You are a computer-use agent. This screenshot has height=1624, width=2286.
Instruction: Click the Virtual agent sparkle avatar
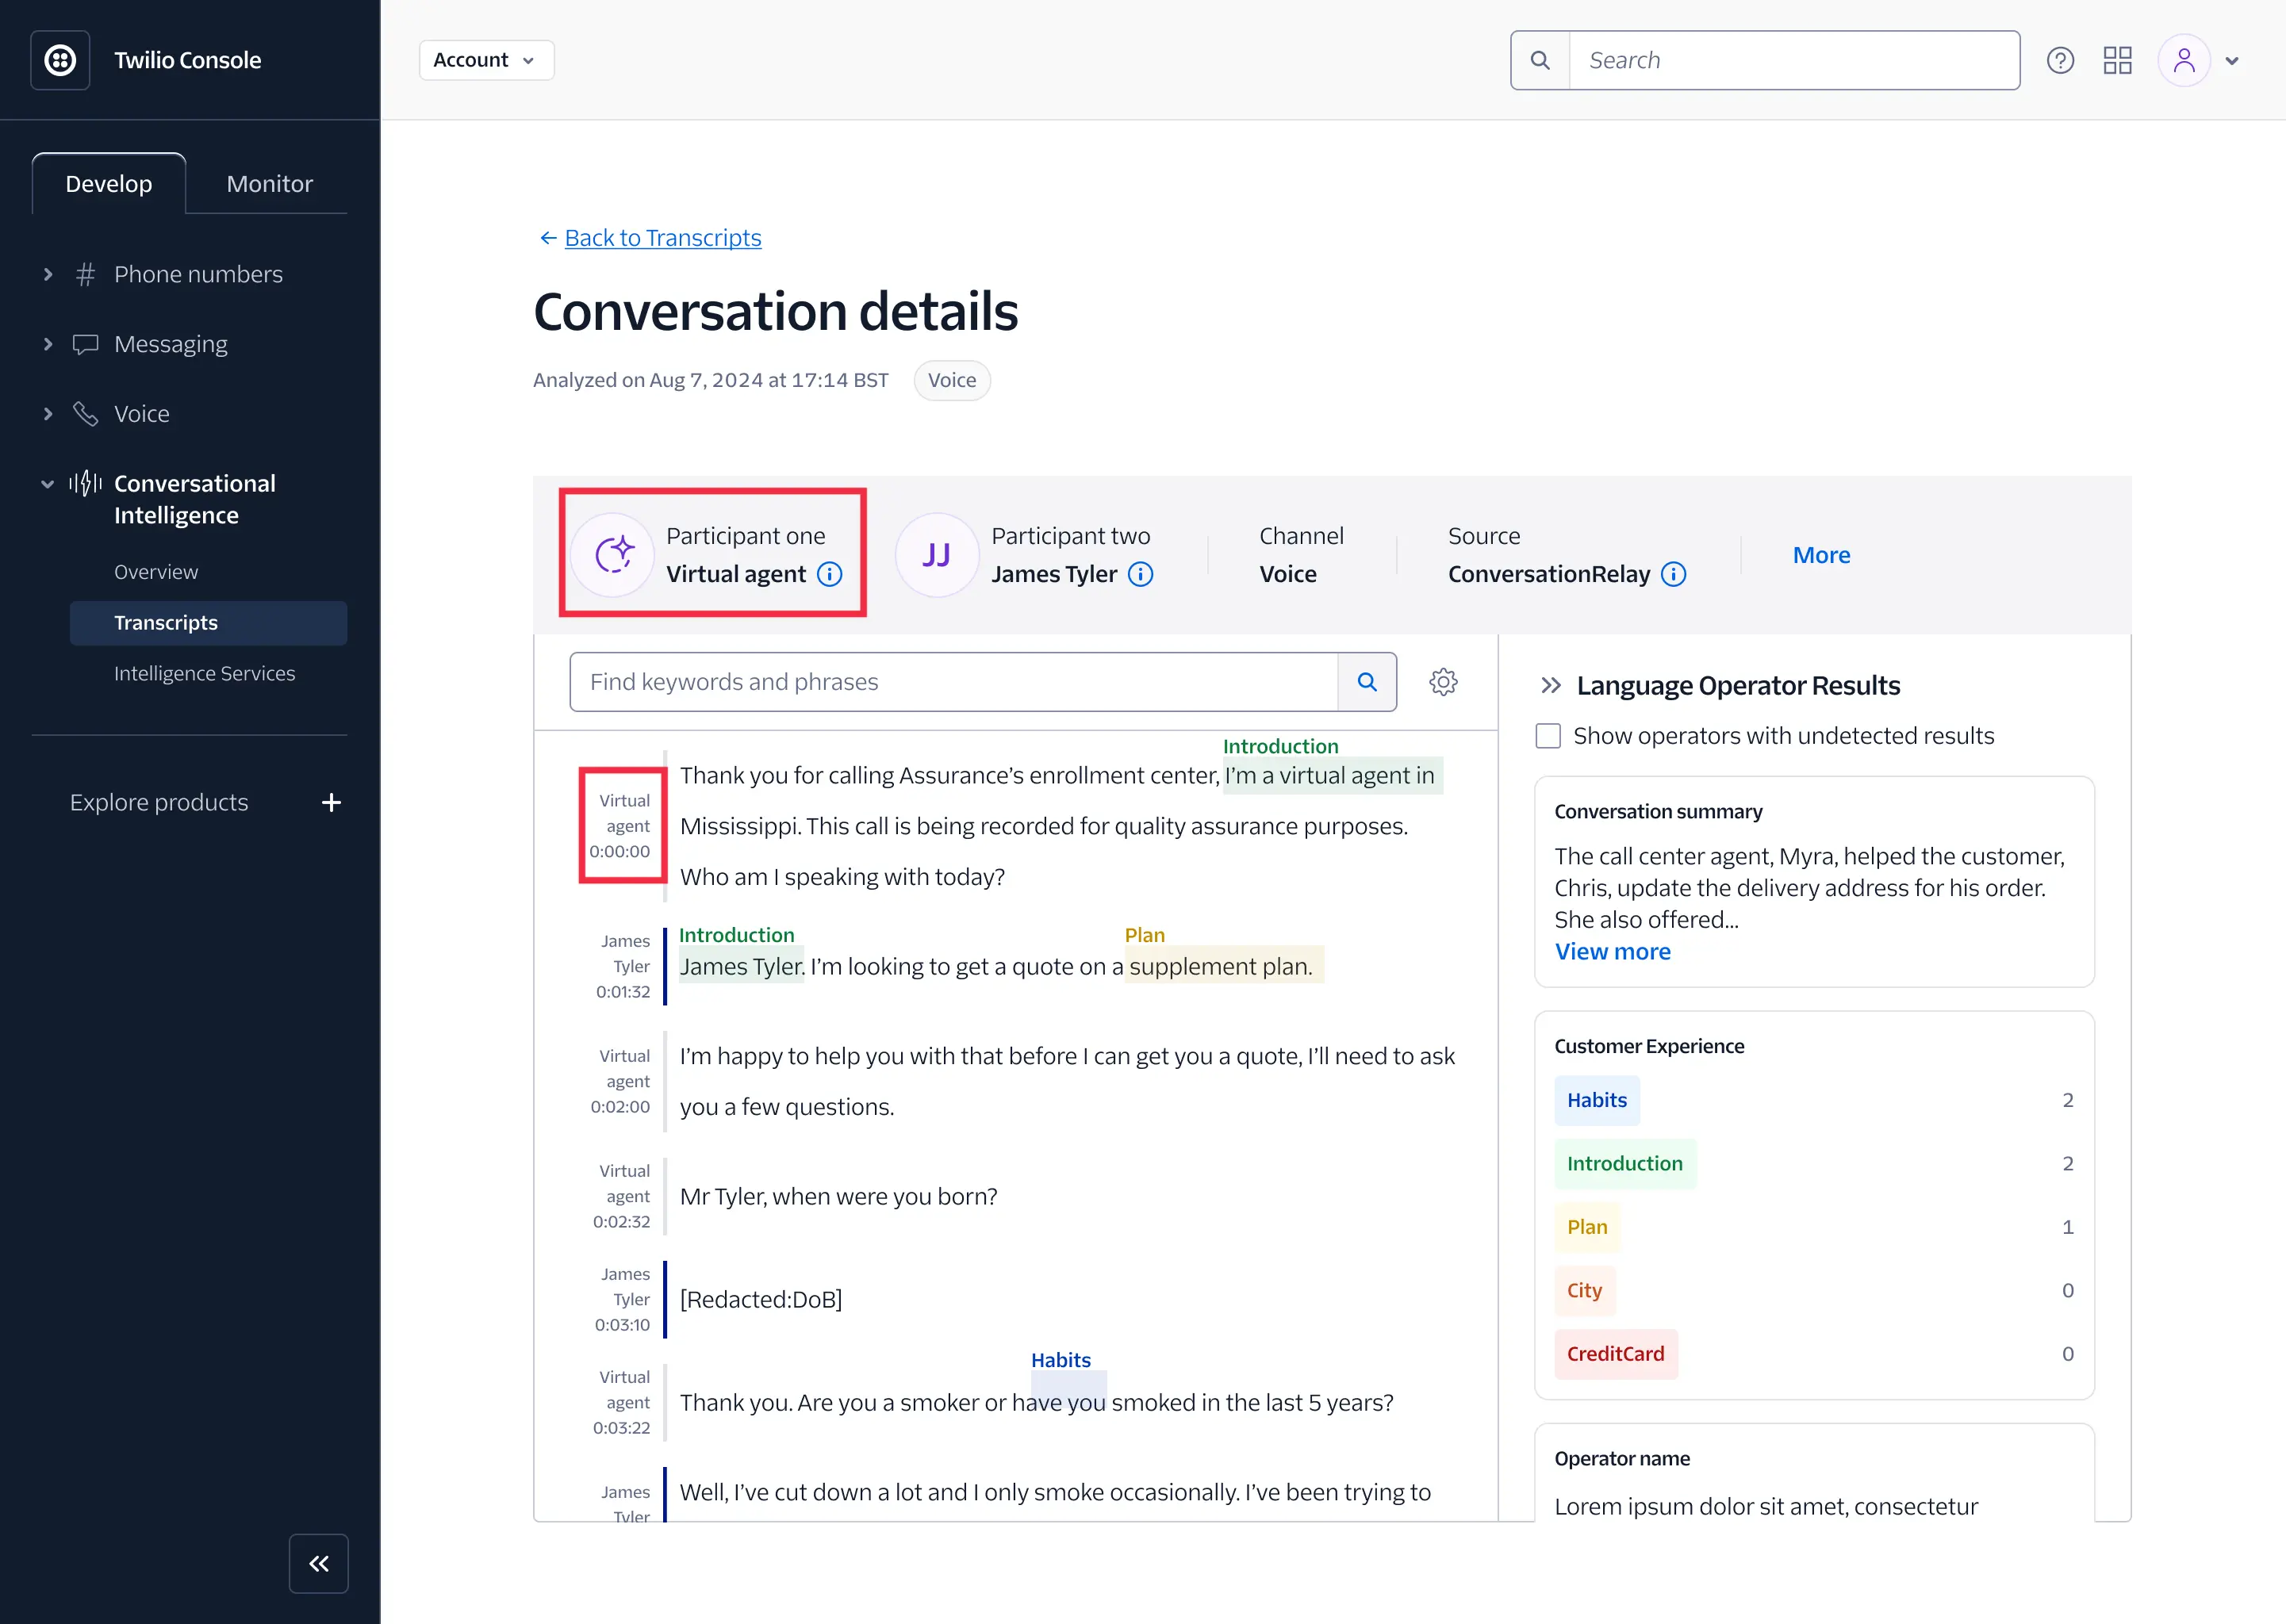click(x=613, y=554)
